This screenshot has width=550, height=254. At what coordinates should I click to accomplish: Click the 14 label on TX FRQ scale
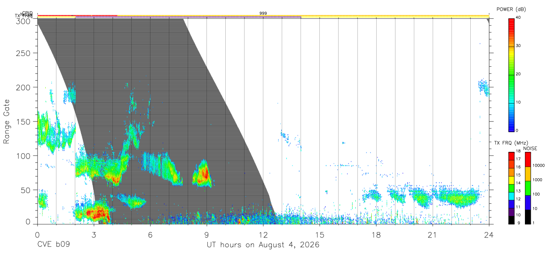[x=518, y=183]
